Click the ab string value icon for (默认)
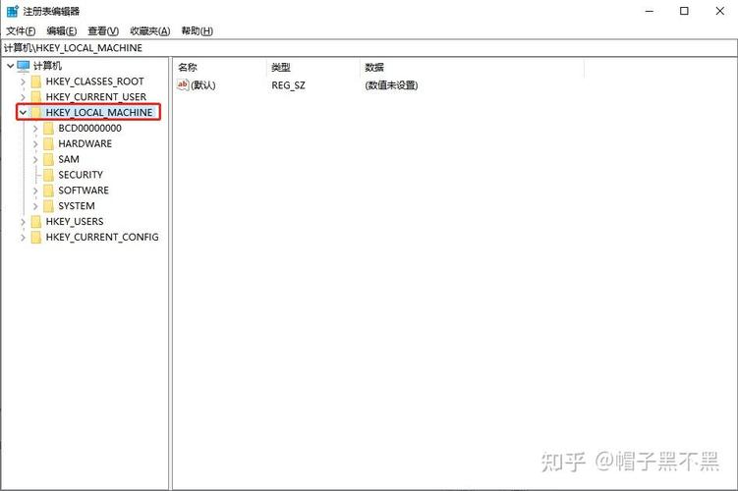738x491 pixels. click(183, 85)
